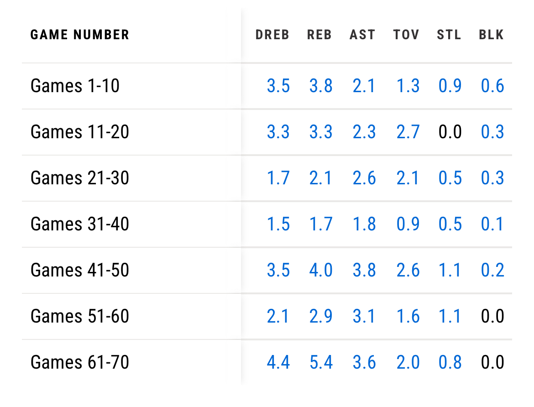Click Games 51-60 REB value 2.9
This screenshot has height=407, width=534.
pos(321,316)
